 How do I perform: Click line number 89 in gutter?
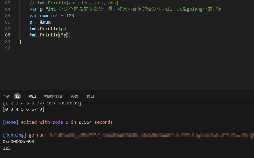(x=8, y=41)
